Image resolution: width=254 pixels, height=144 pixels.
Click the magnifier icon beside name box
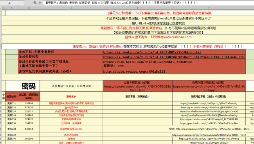point(35,3)
